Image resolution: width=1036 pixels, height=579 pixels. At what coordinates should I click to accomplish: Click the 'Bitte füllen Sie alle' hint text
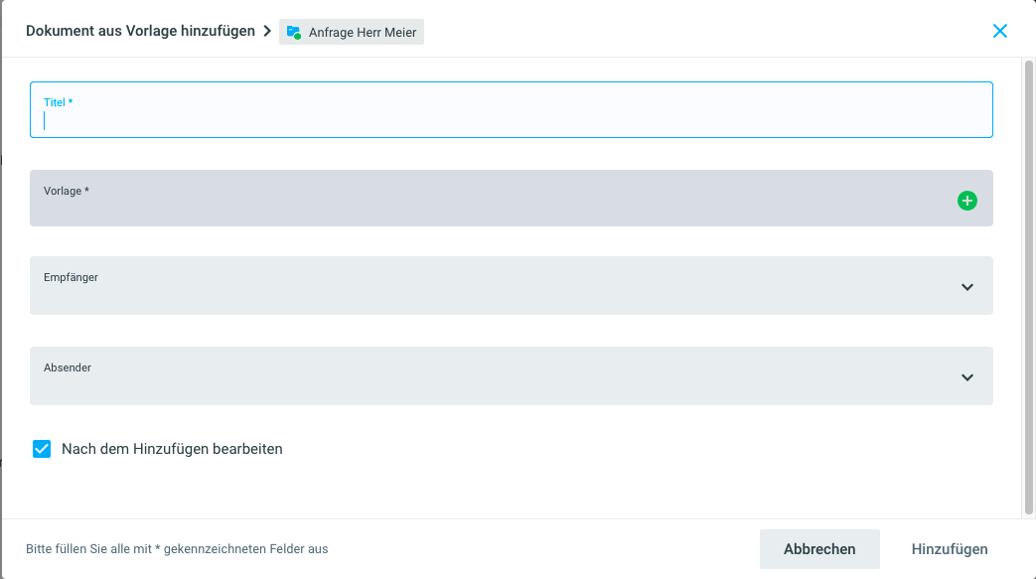coord(177,549)
